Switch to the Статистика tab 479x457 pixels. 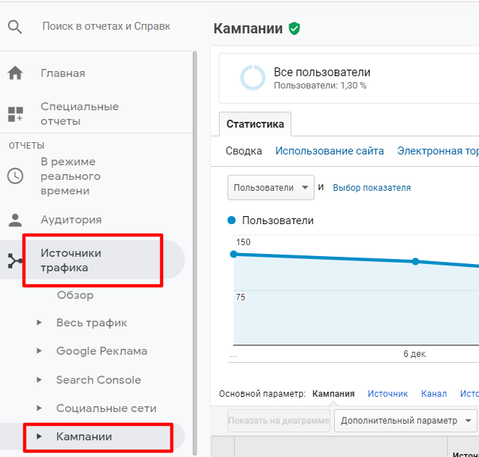[x=255, y=124]
